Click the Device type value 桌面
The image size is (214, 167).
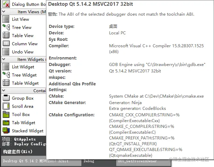point(113,26)
